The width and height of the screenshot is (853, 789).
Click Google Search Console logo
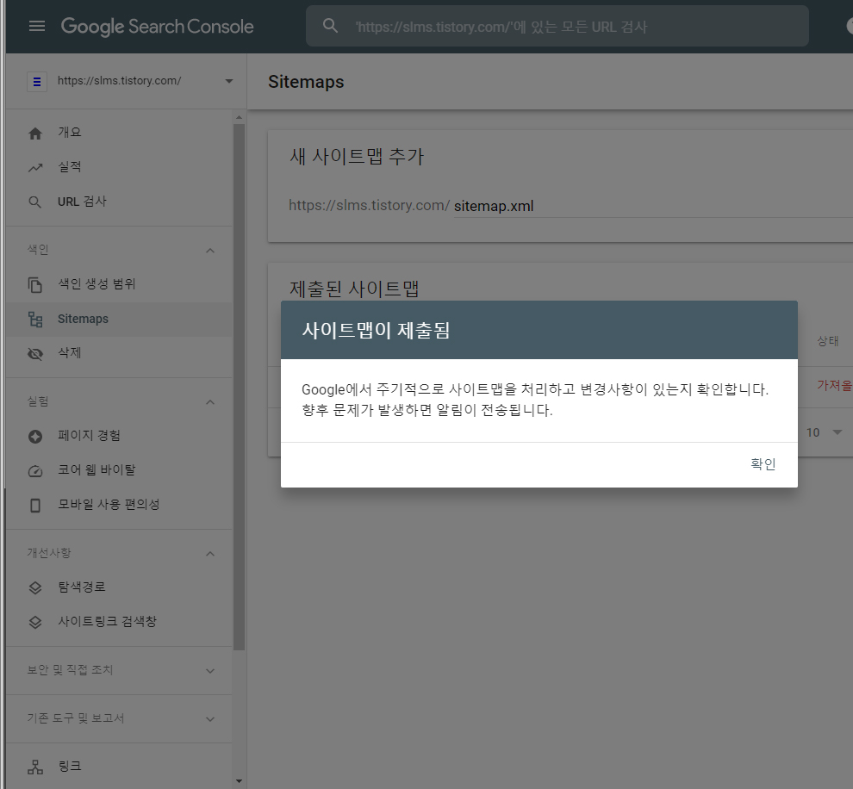tap(157, 26)
